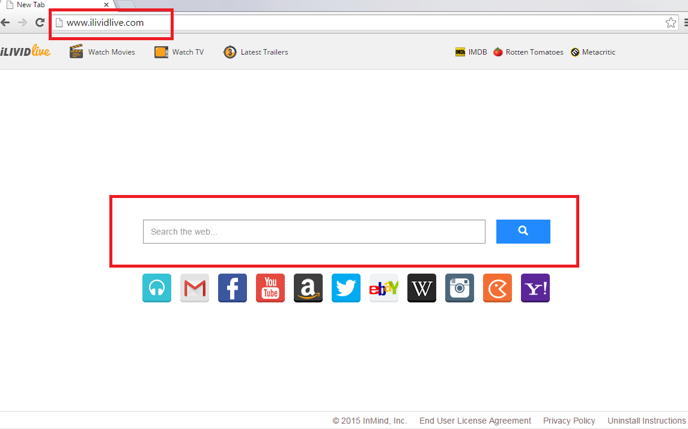Screen dimensions: 688x429
Task: Click the Search the web input field
Action: 314,232
